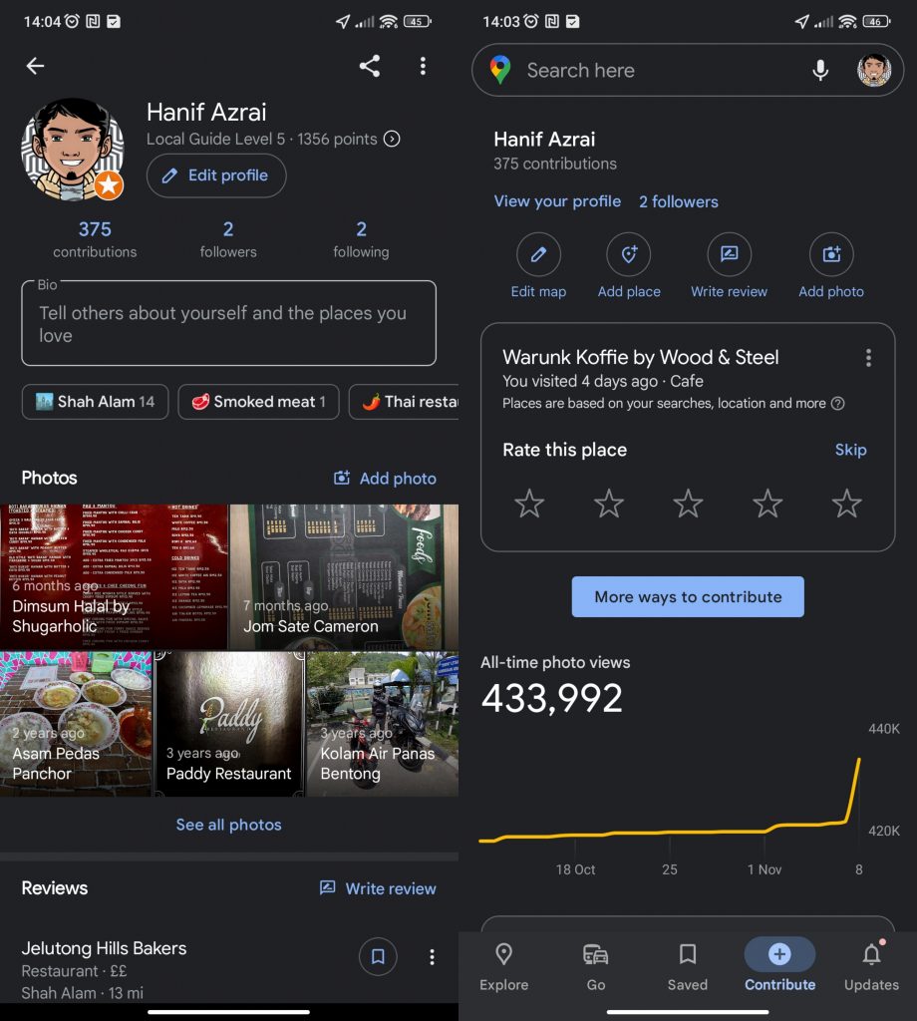The image size is (917, 1021).
Task: Open Warunk Koffie card options menu
Action: pos(868,358)
